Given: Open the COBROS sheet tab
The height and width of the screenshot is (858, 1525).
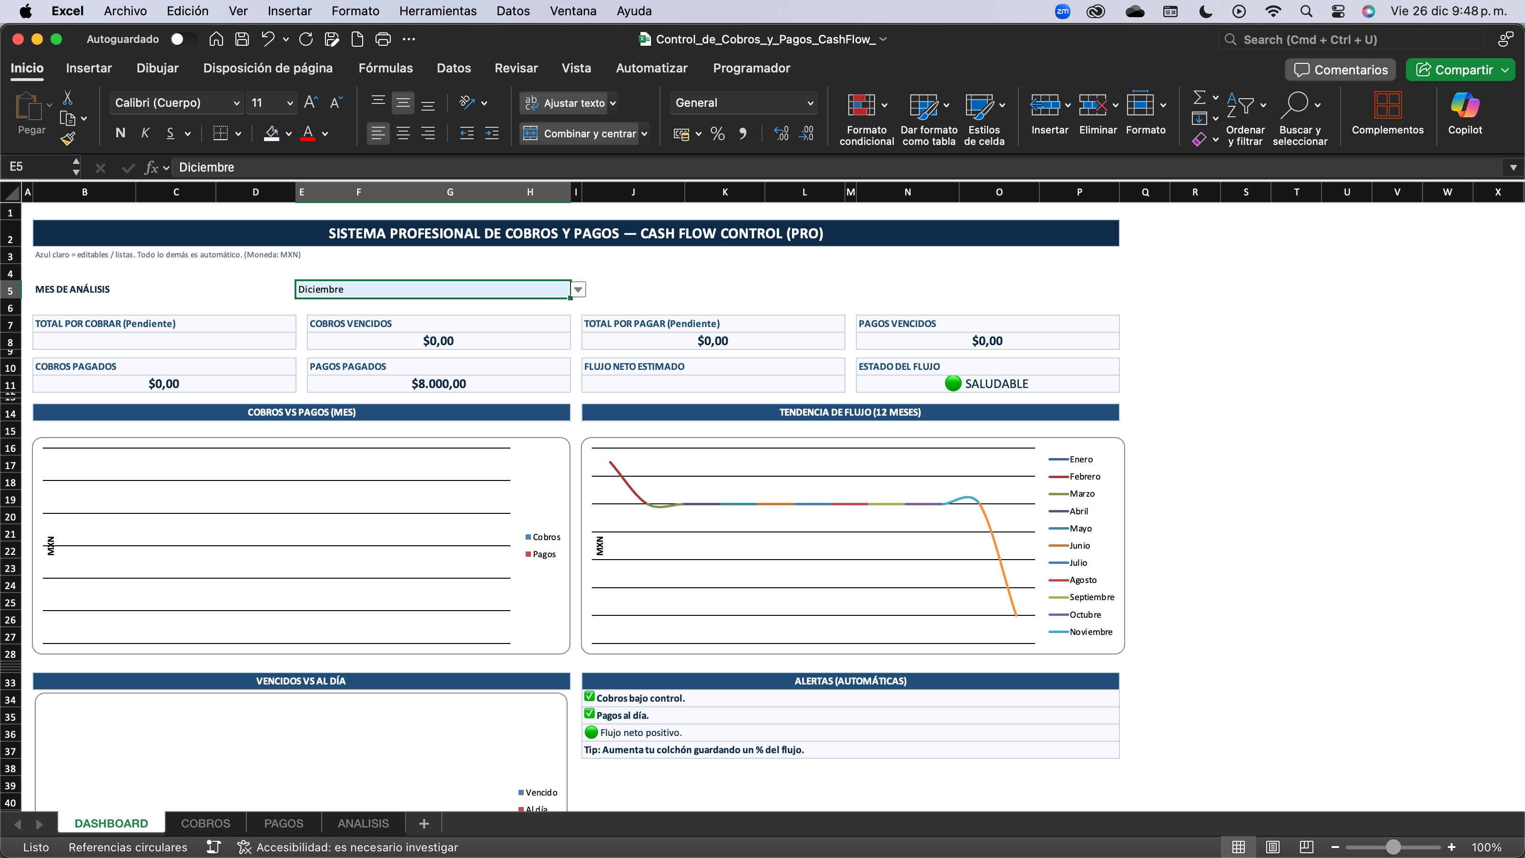Looking at the screenshot, I should click(205, 823).
